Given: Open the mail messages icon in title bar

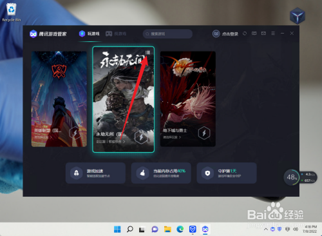Looking at the screenshot, I should [263, 34].
